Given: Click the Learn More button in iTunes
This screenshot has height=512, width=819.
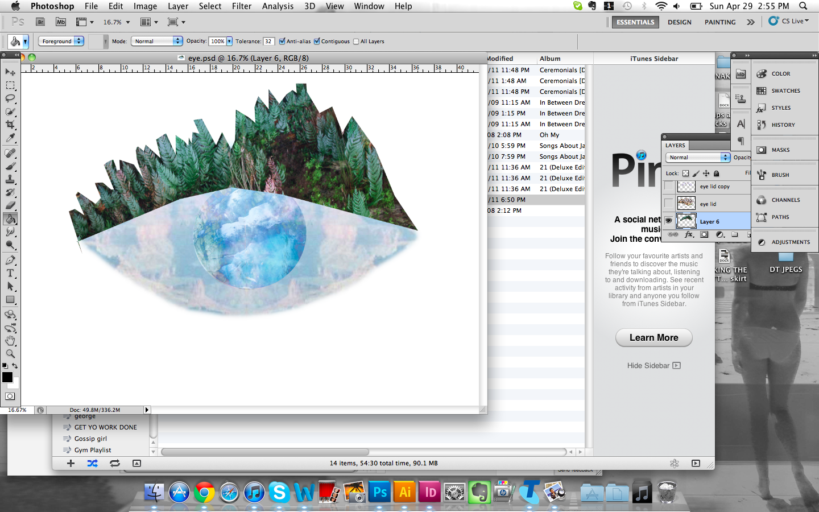Looking at the screenshot, I should coord(653,337).
